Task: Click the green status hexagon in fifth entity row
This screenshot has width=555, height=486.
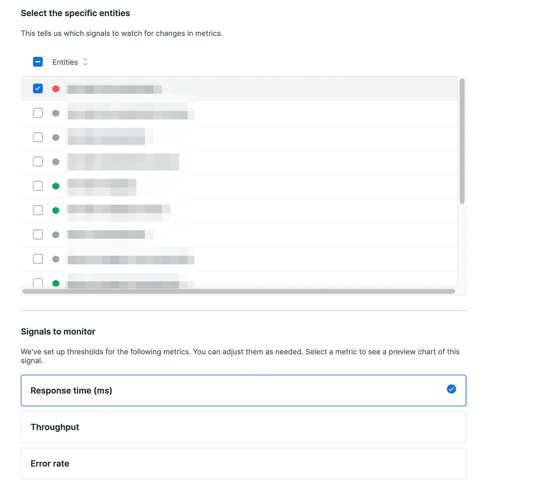Action: [56, 186]
